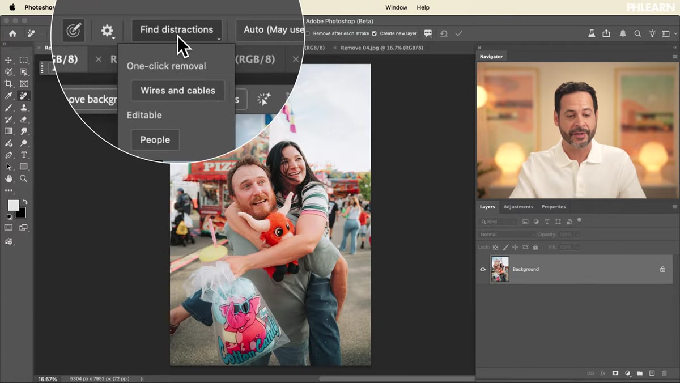Select the Type tool

[24, 155]
